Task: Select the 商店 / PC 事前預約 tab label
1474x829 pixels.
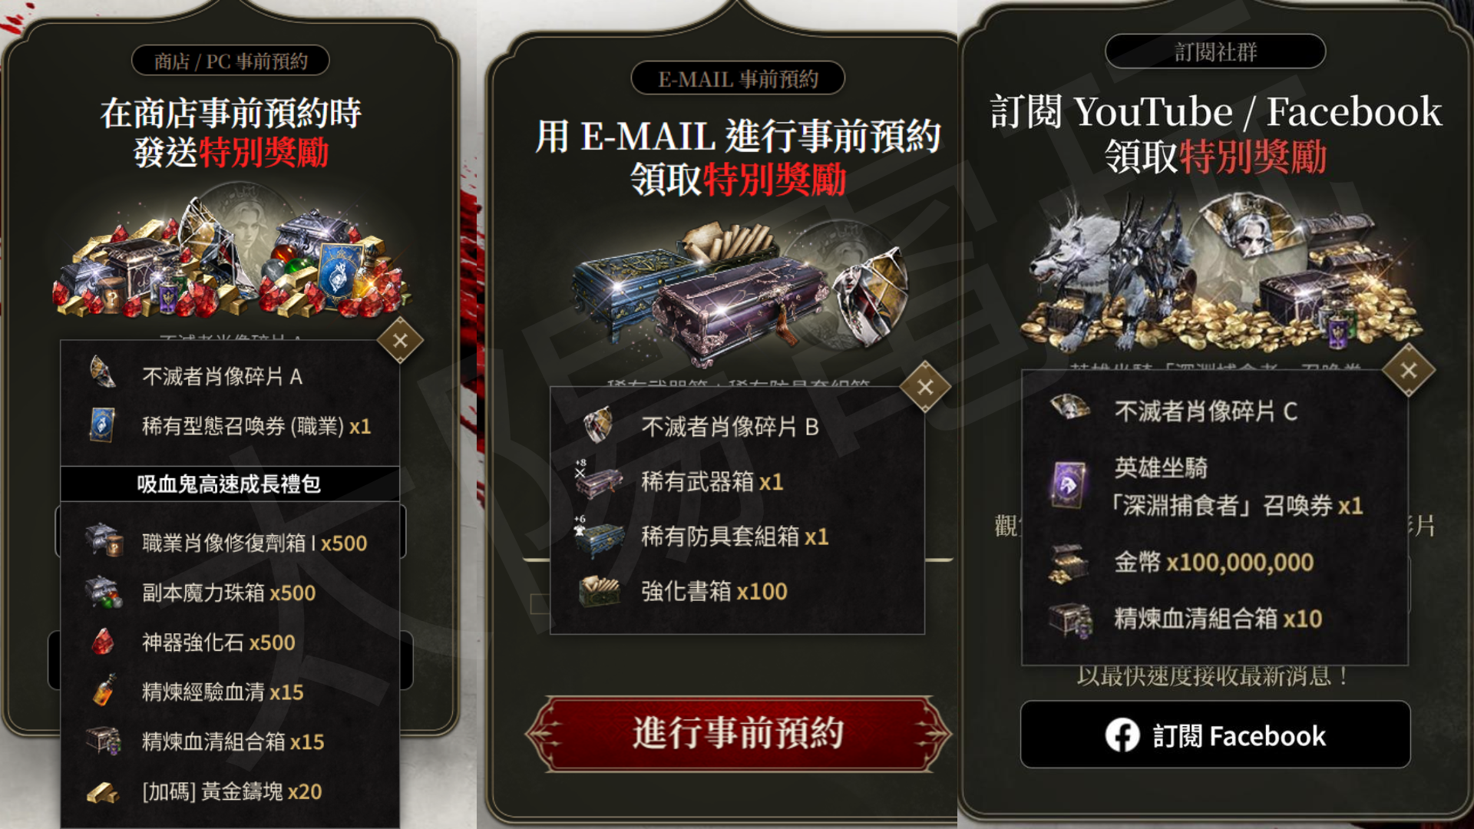Action: coord(230,61)
